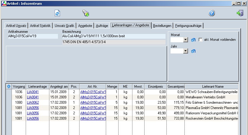Open help via the question mark icon
Viewport: 248px width, 135px height.
[212, 13]
